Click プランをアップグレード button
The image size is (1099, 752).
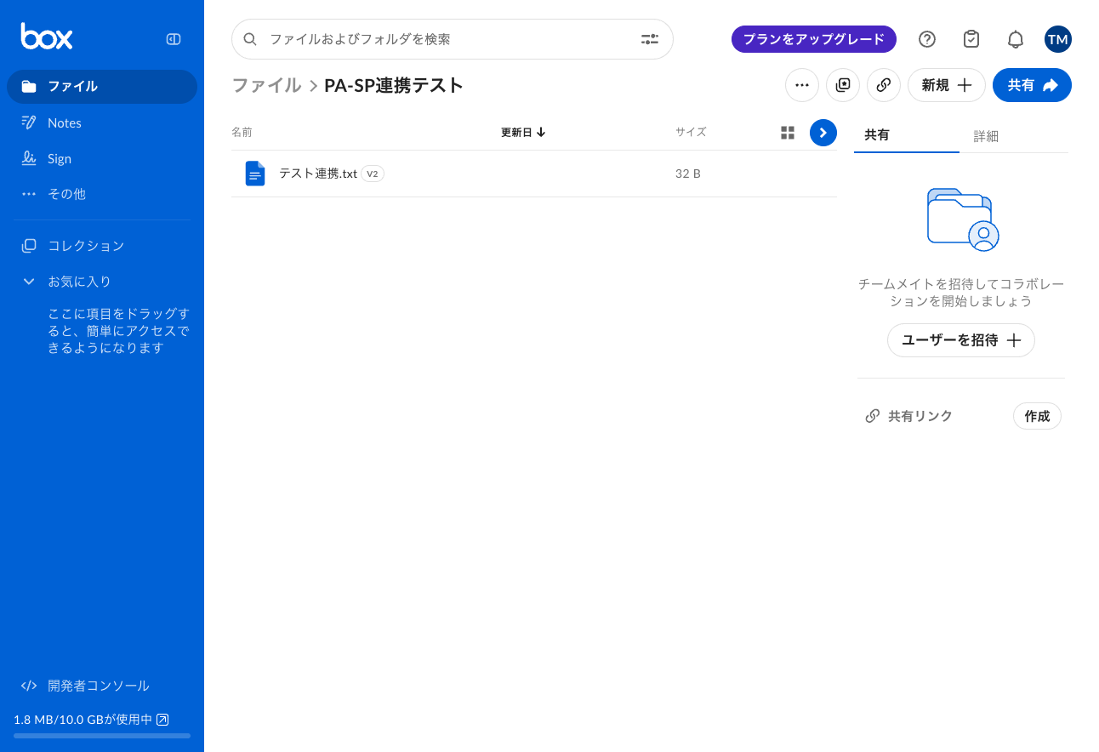(814, 39)
